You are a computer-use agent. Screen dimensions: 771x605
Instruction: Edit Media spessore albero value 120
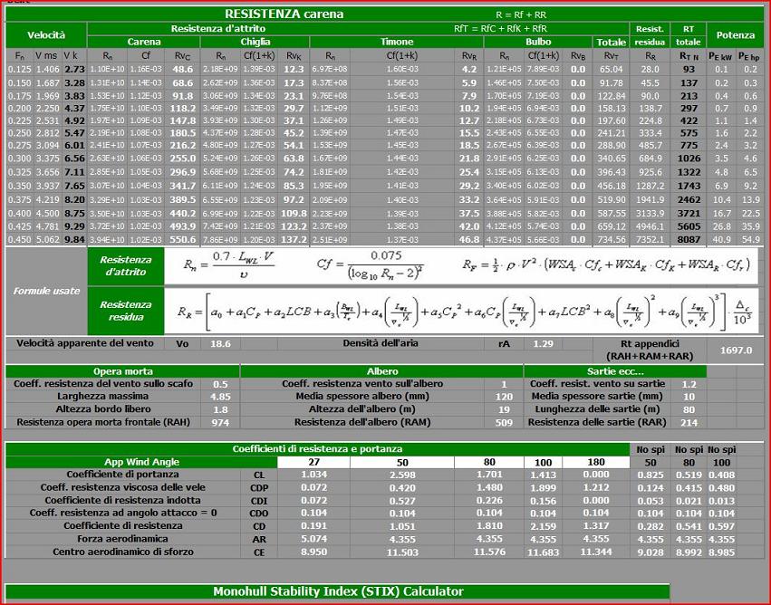click(504, 396)
